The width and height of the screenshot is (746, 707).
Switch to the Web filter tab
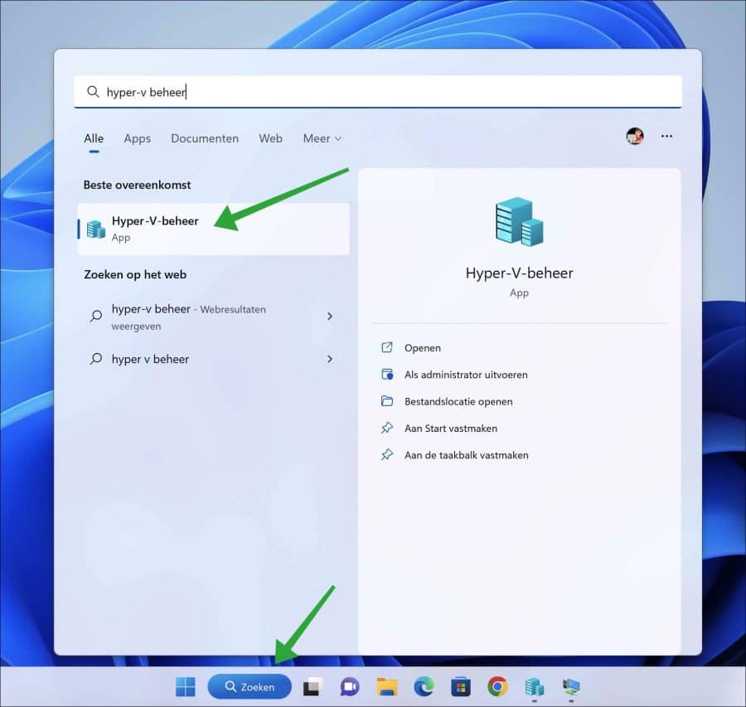[x=271, y=138]
